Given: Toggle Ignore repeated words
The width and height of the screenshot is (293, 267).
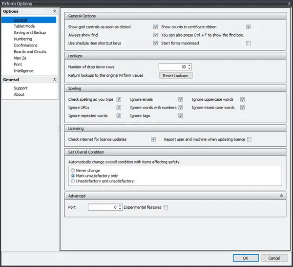Looking at the screenshot, I should pos(119,115).
